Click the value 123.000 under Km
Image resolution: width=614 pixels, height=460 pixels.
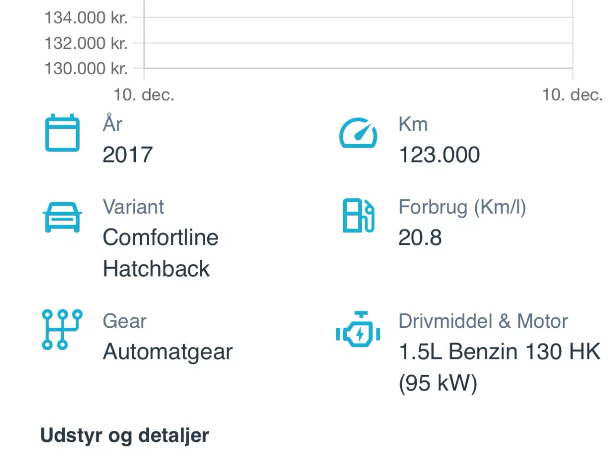pyautogui.click(x=439, y=154)
